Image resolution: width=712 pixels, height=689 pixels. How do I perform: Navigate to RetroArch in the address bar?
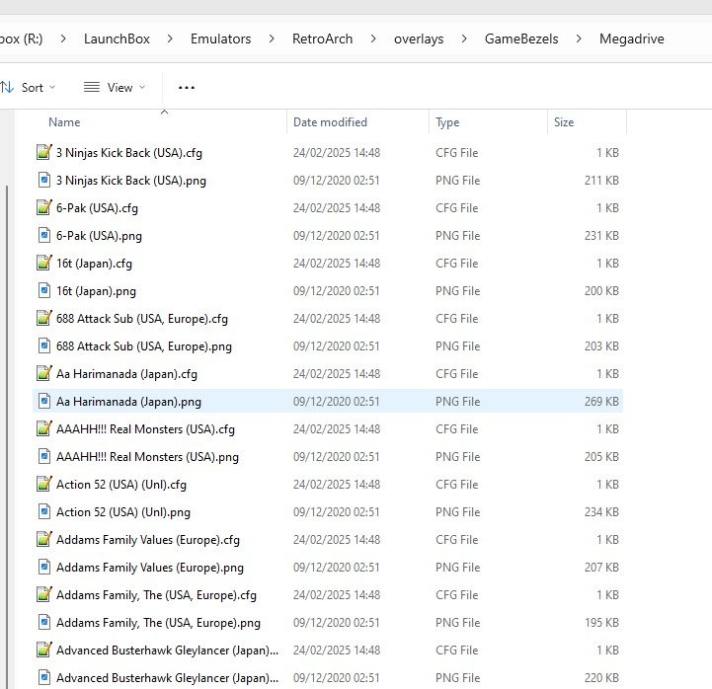[x=322, y=39]
